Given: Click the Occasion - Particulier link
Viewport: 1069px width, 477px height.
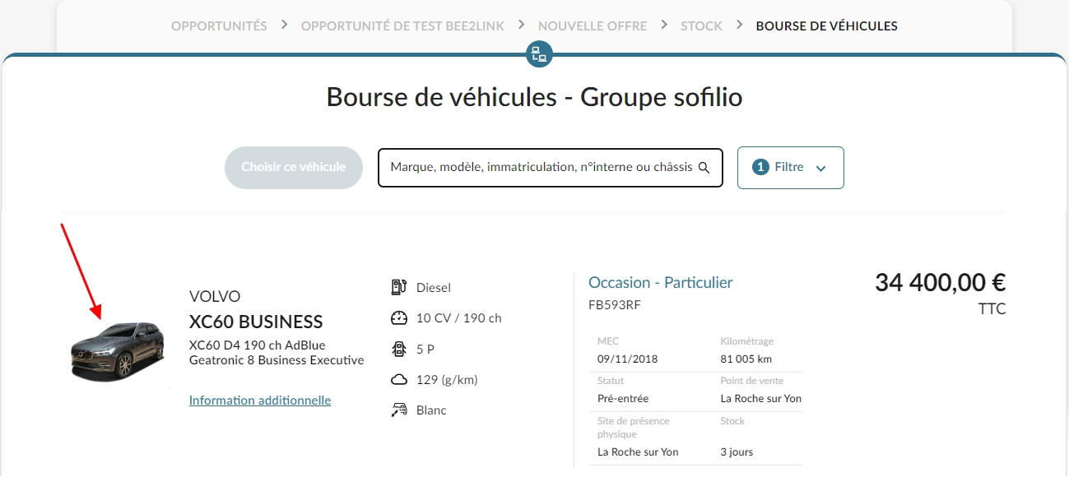Looking at the screenshot, I should (x=661, y=283).
